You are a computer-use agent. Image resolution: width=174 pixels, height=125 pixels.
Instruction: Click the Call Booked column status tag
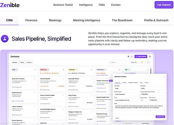101,70
